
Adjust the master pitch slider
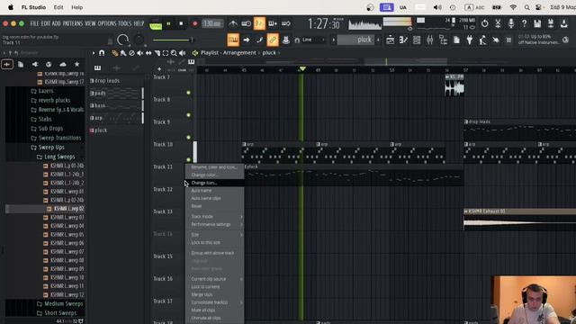pyautogui.click(x=173, y=40)
